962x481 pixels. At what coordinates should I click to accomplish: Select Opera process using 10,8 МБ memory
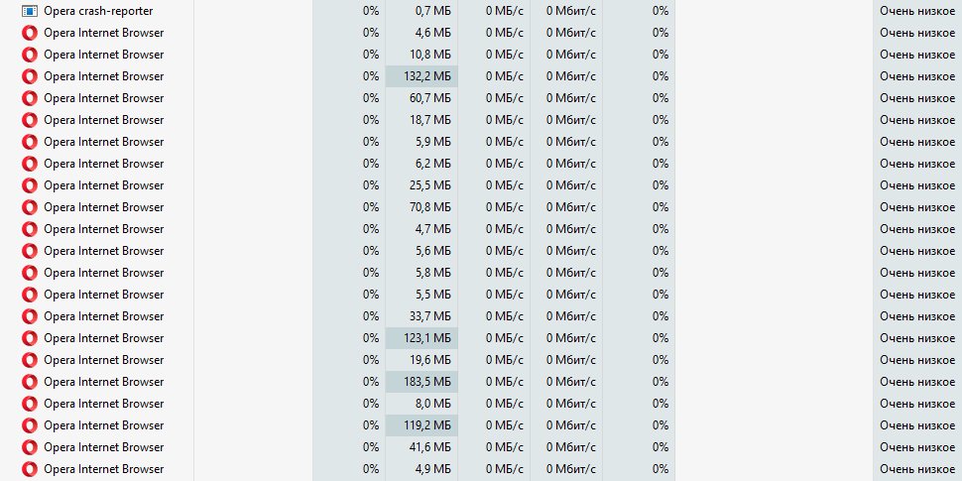coord(104,55)
